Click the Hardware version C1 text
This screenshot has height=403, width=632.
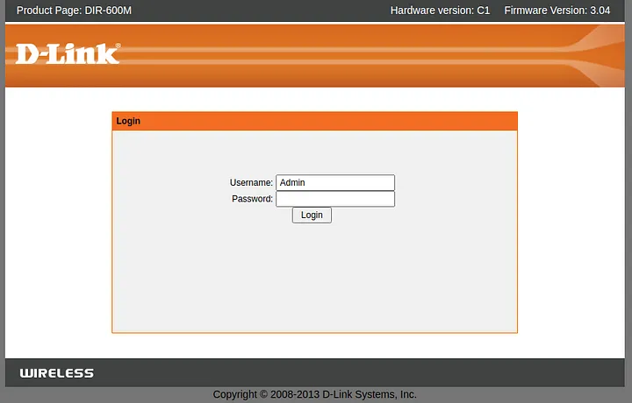coord(440,11)
